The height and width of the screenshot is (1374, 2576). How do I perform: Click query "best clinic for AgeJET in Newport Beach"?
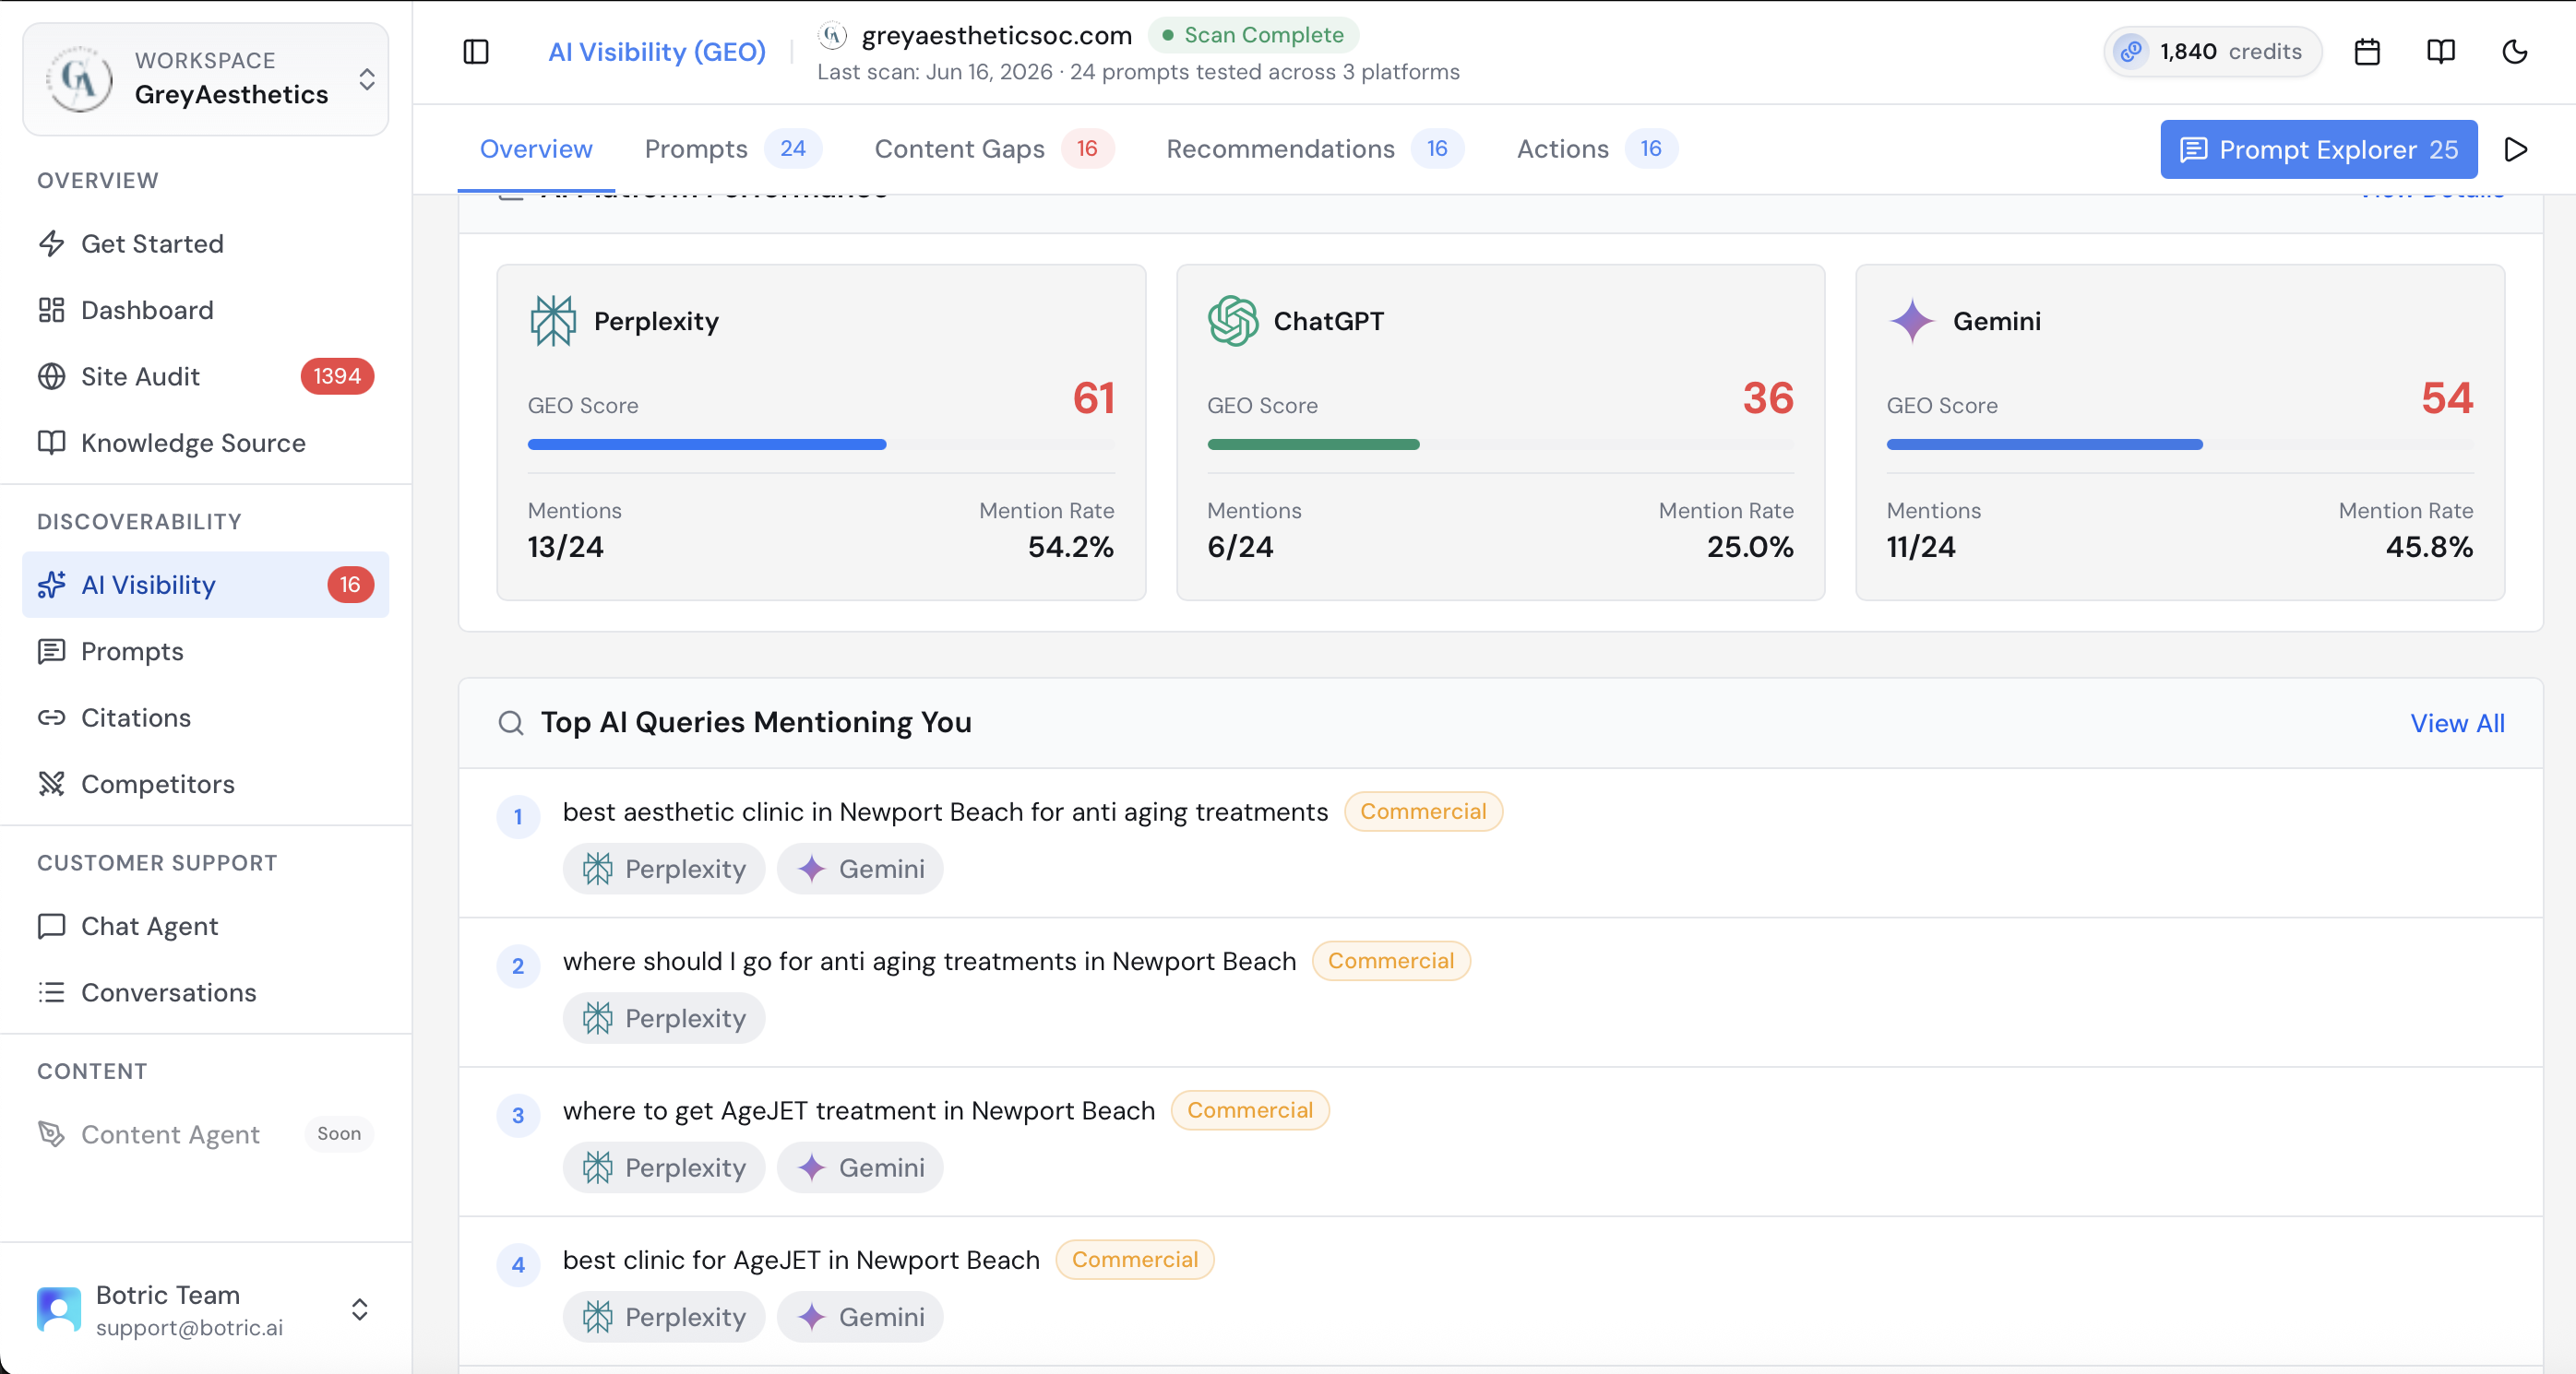[x=801, y=1260]
